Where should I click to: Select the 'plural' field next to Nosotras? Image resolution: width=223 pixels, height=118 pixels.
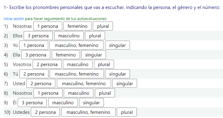103,26
